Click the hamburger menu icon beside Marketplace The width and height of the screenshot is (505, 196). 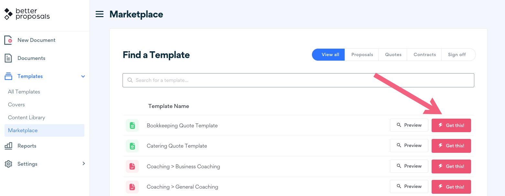tap(100, 14)
